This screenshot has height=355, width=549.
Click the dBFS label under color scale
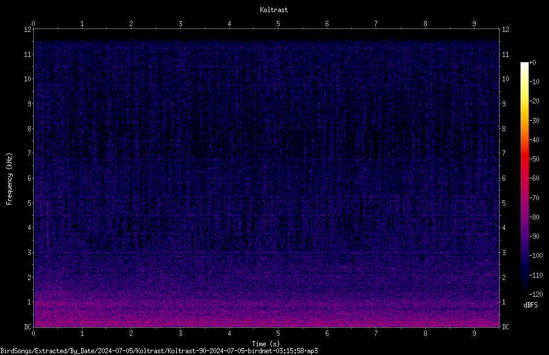(x=530, y=305)
